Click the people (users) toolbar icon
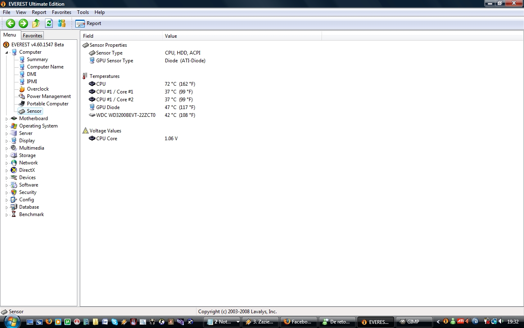Screen dimensions: 524x328 62,23
